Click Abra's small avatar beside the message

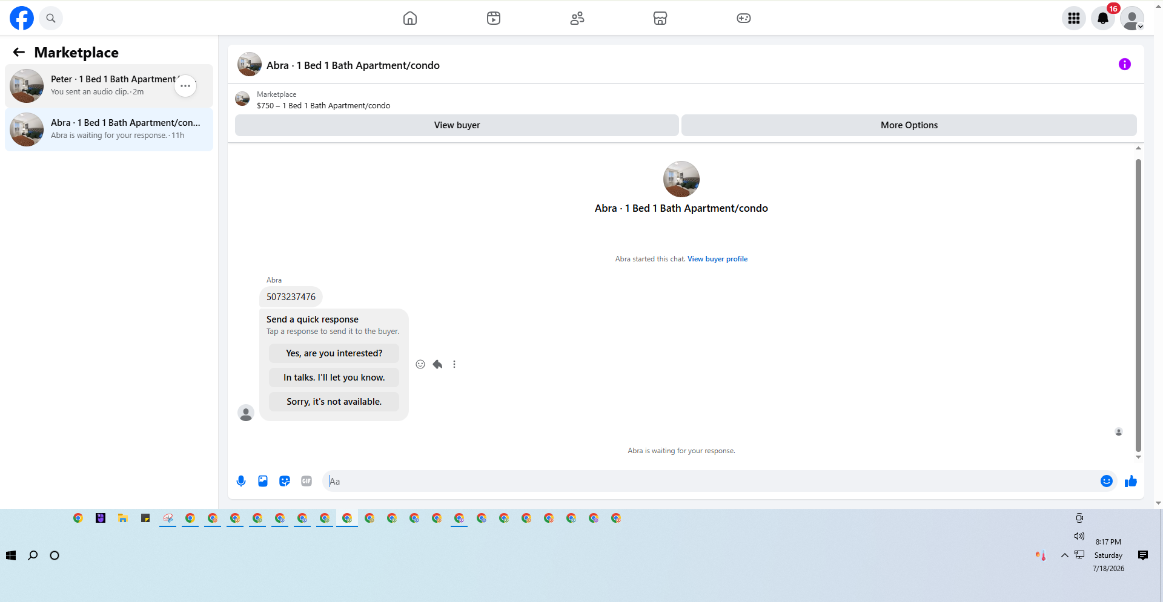click(246, 413)
